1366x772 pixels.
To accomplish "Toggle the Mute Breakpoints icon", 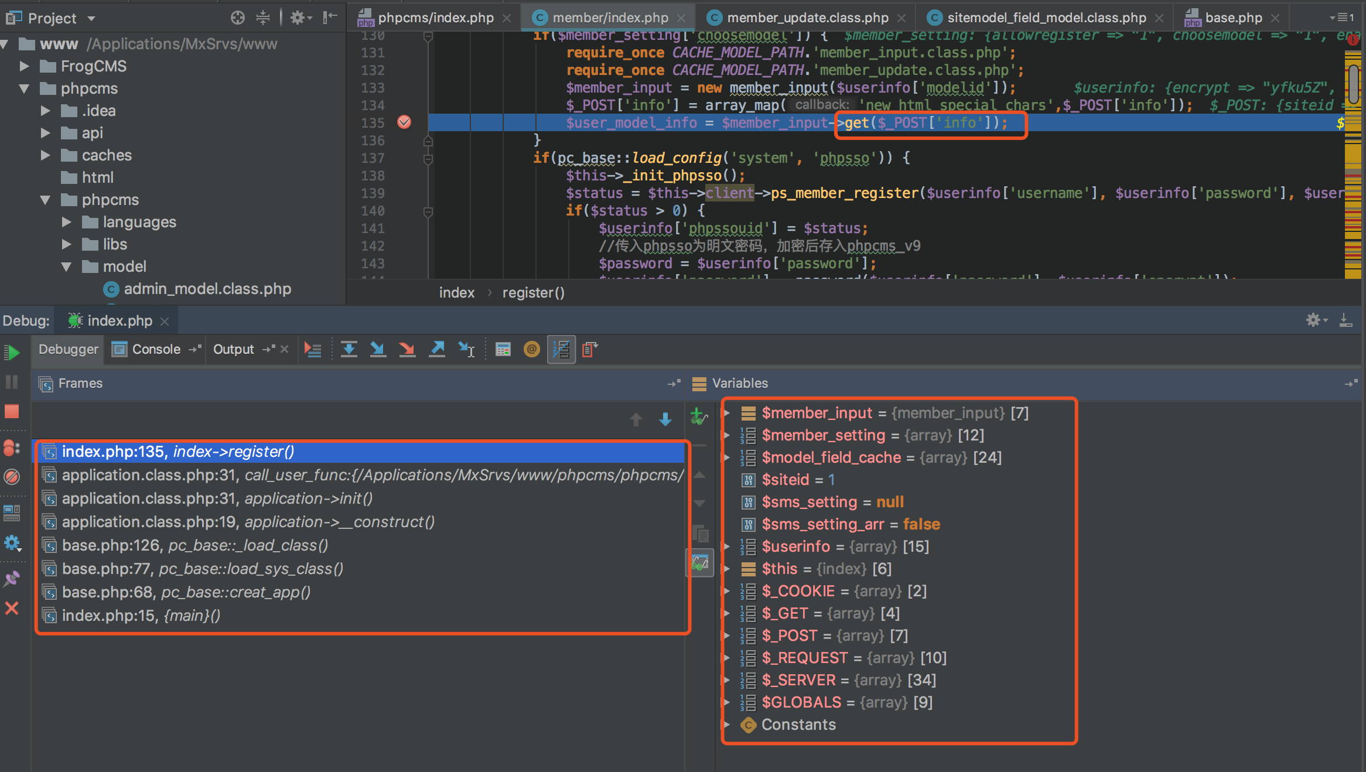I will click(12, 477).
